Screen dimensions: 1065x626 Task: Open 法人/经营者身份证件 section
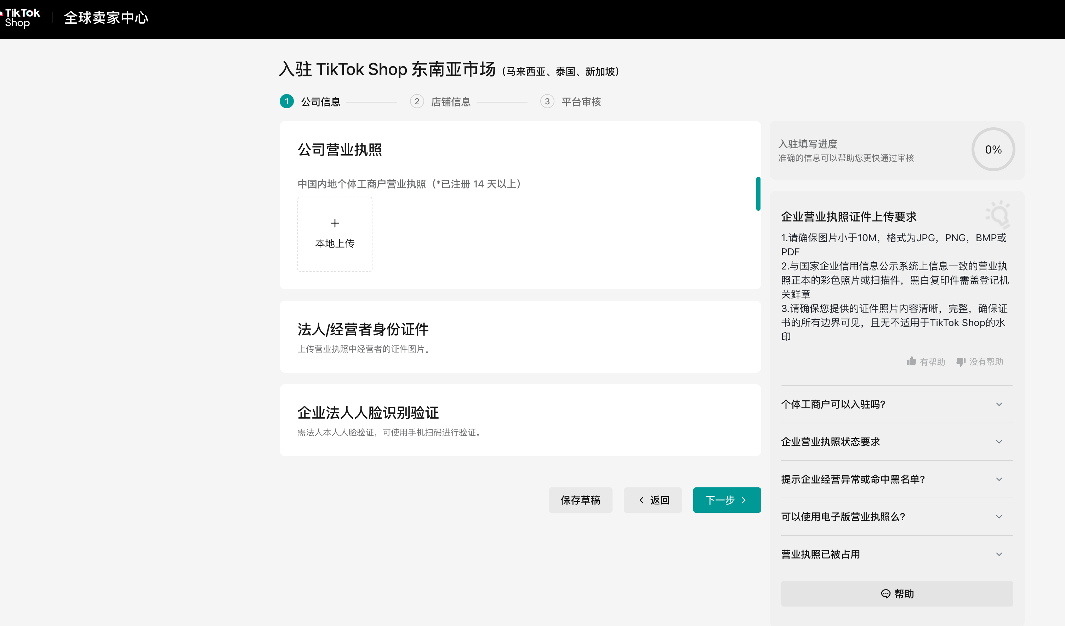[520, 336]
